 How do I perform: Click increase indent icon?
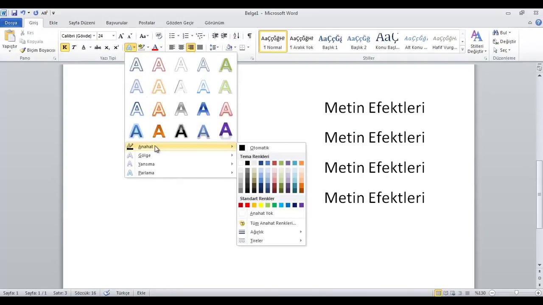pyautogui.click(x=224, y=36)
